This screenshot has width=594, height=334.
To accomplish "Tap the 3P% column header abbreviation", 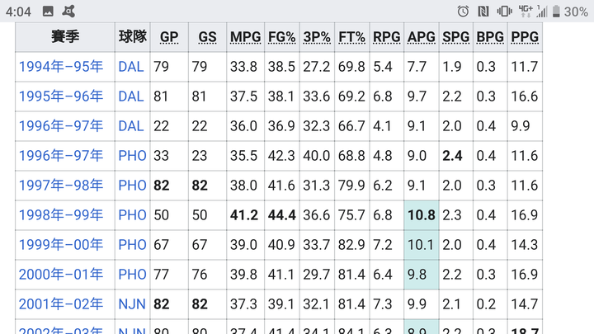I will [x=317, y=37].
